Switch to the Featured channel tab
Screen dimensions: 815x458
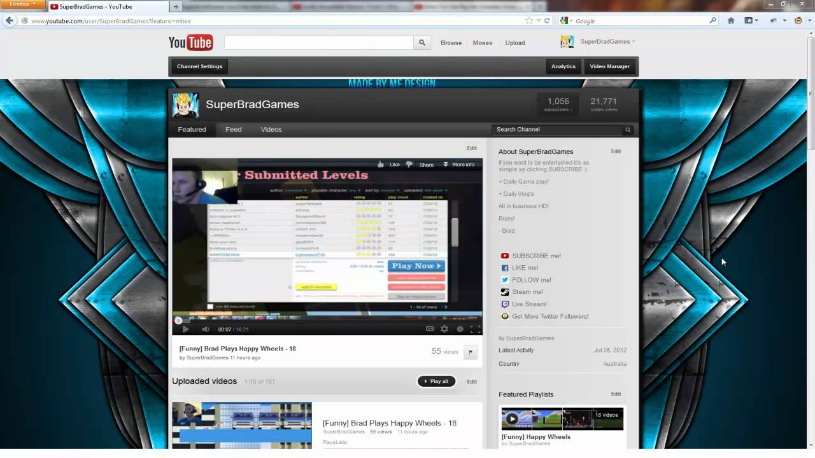coord(192,130)
